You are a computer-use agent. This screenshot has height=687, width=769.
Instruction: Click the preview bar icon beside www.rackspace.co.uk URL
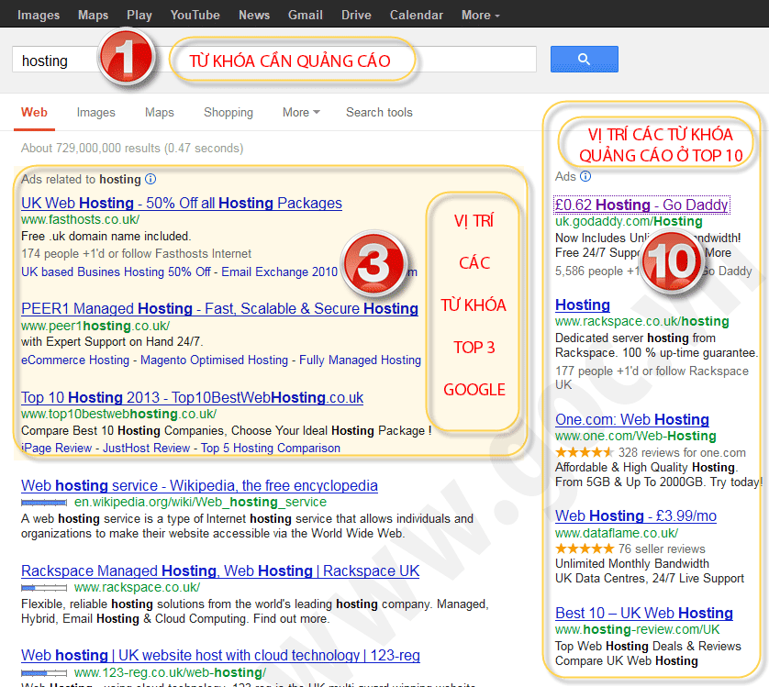(44, 587)
